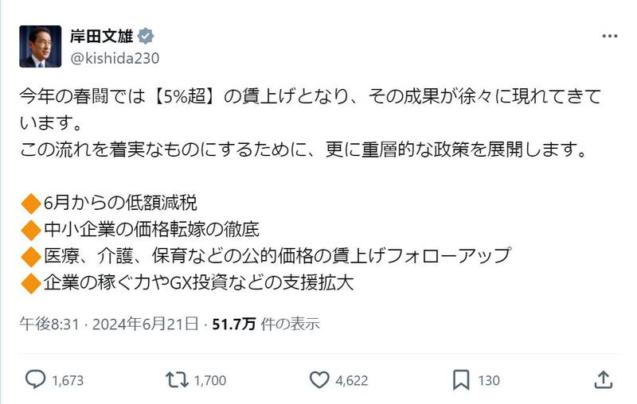
Task: Click the 130 bookmark count
Action: click(x=489, y=380)
